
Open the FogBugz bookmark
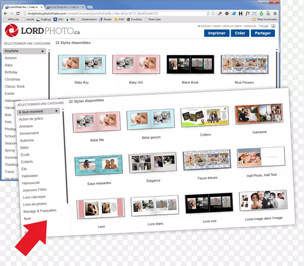click(44, 19)
